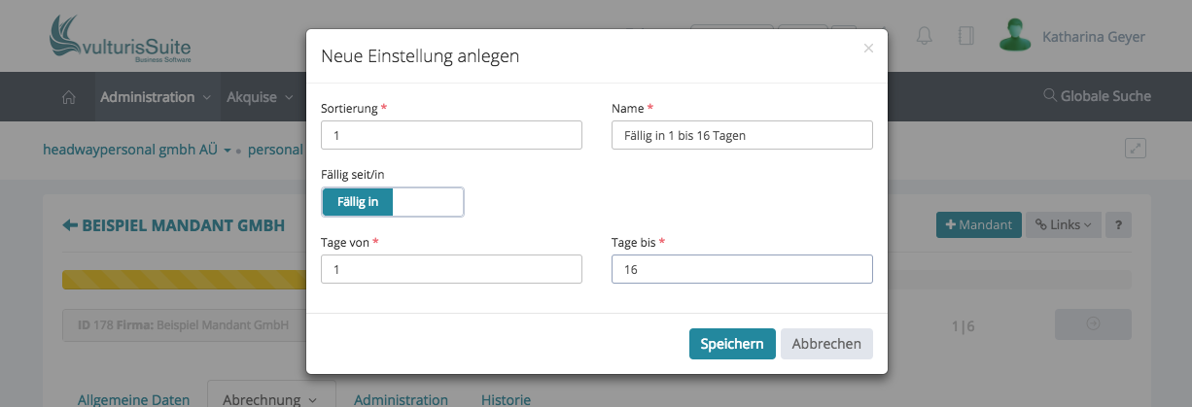1192x407 pixels.
Task: Click the arrow-right next record button
Action: point(1092,324)
